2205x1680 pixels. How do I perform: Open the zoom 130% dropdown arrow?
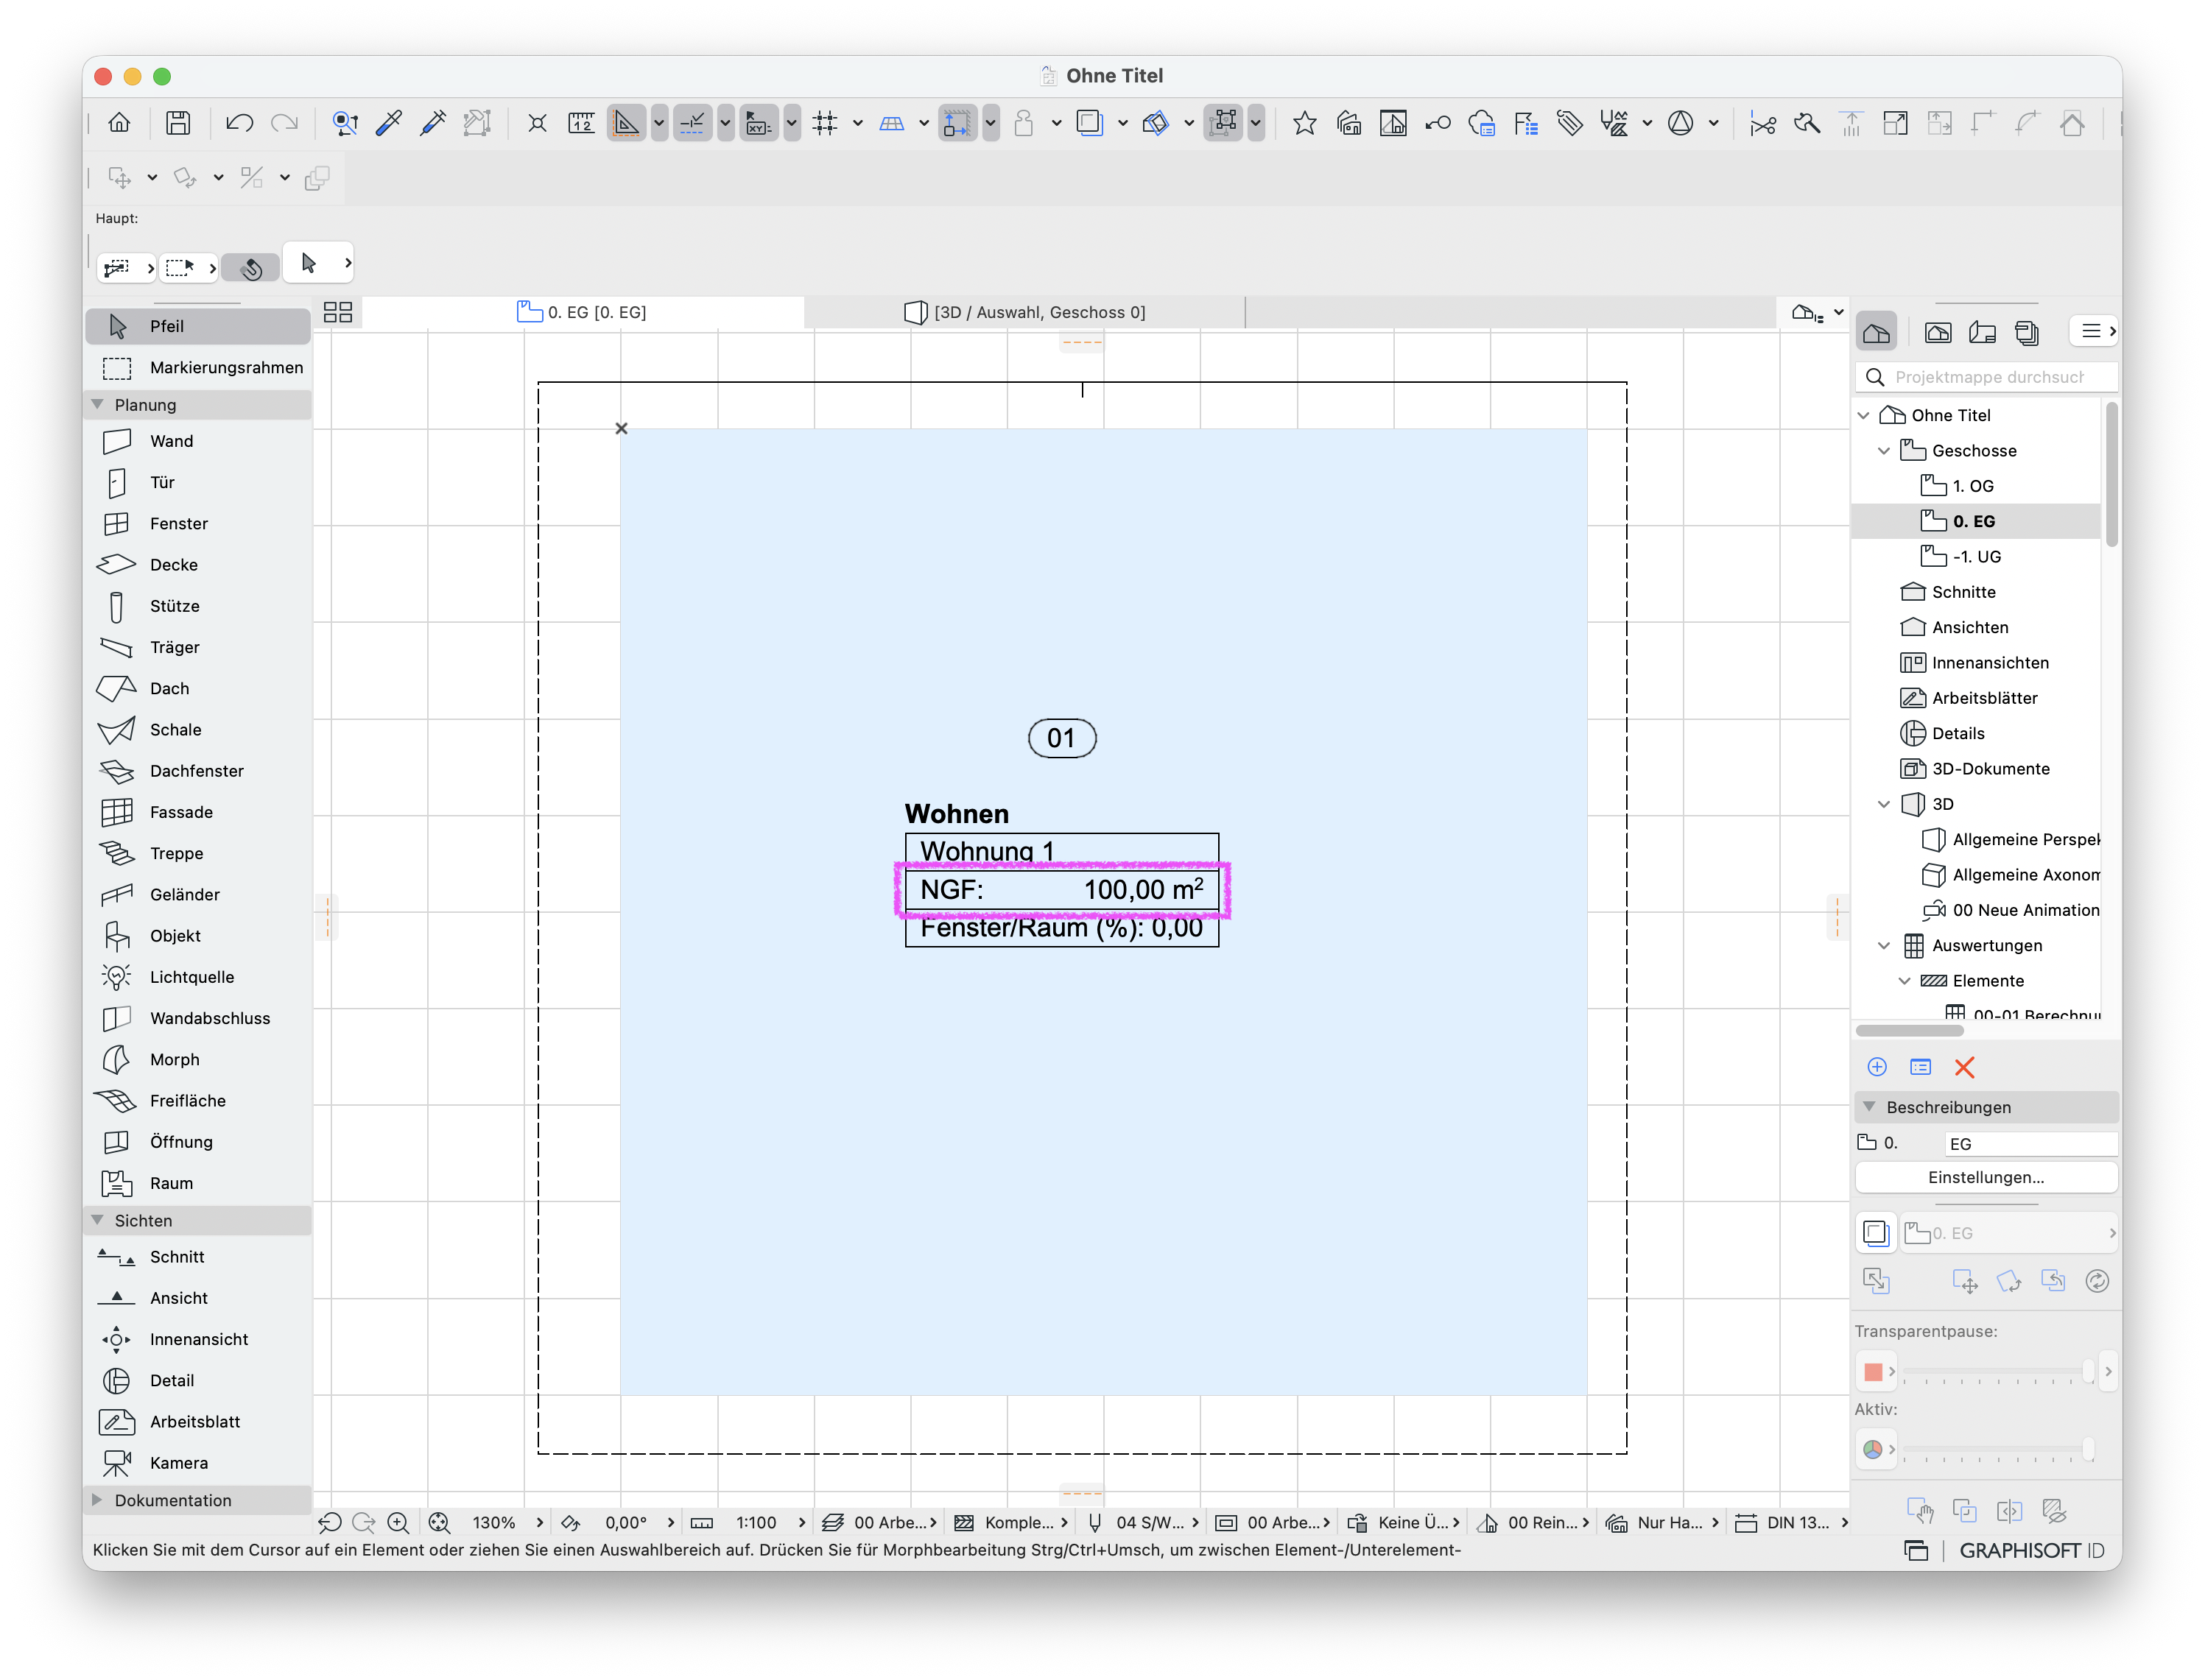(x=541, y=1522)
